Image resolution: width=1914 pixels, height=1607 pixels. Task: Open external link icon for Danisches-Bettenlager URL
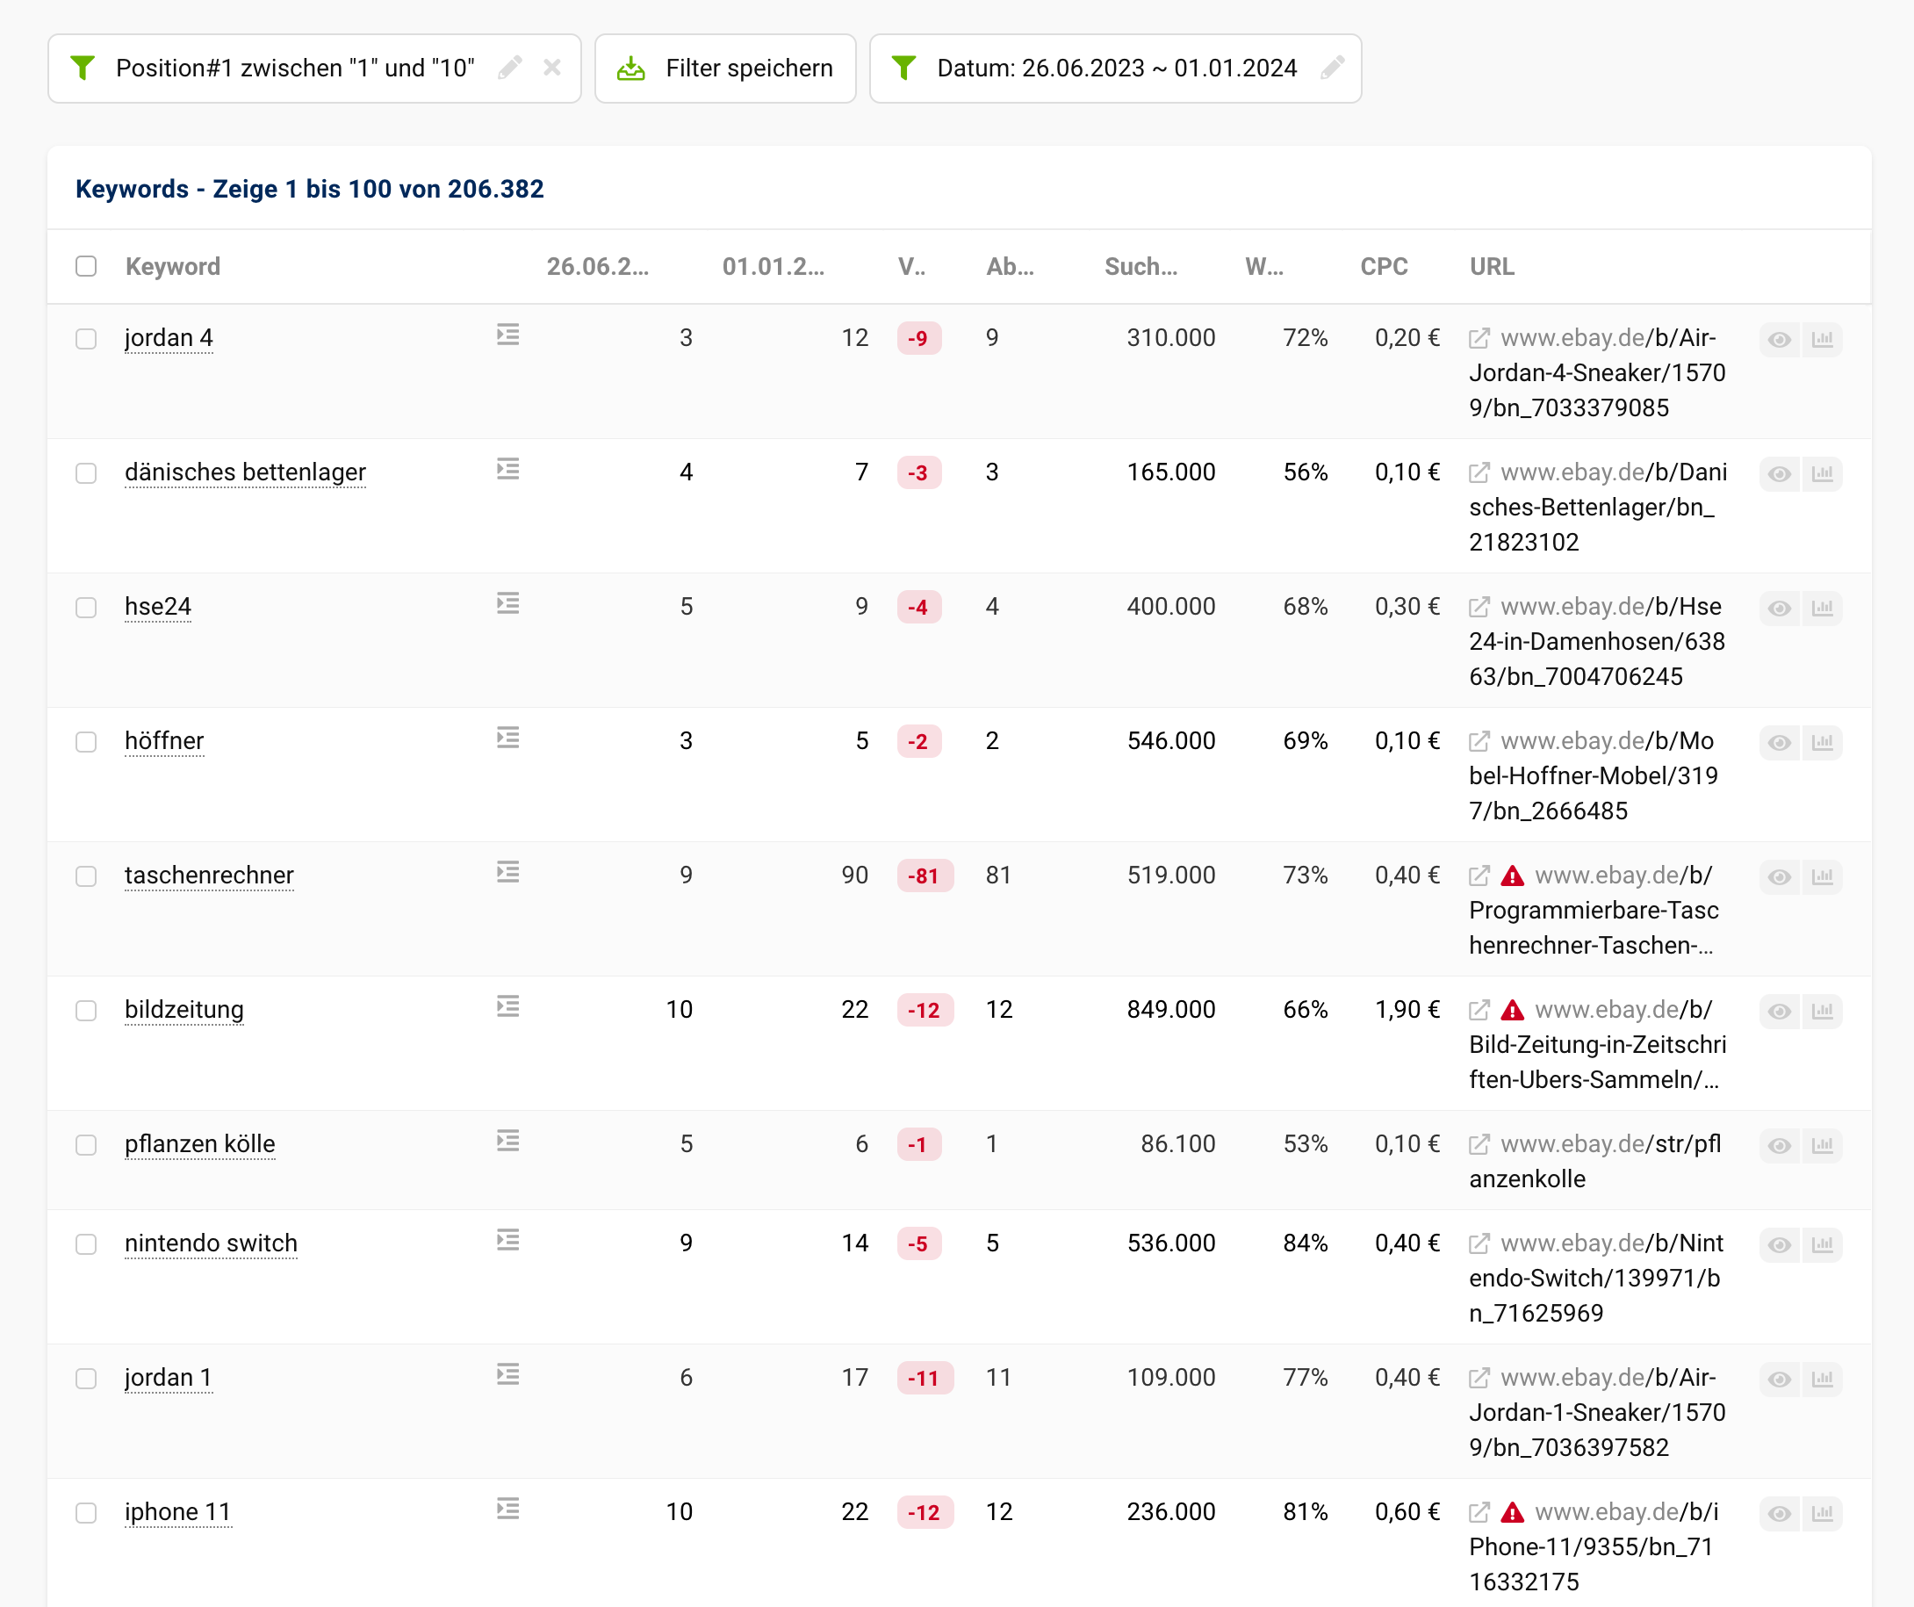tap(1479, 472)
